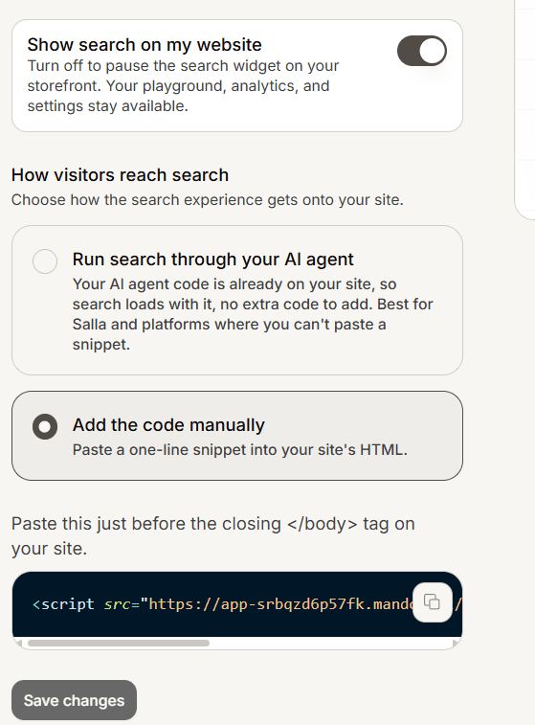Click 'Choose how the search experience' subtitle

click(x=208, y=200)
